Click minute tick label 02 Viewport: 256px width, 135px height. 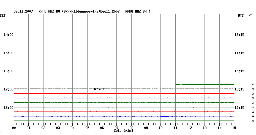coord(43,128)
